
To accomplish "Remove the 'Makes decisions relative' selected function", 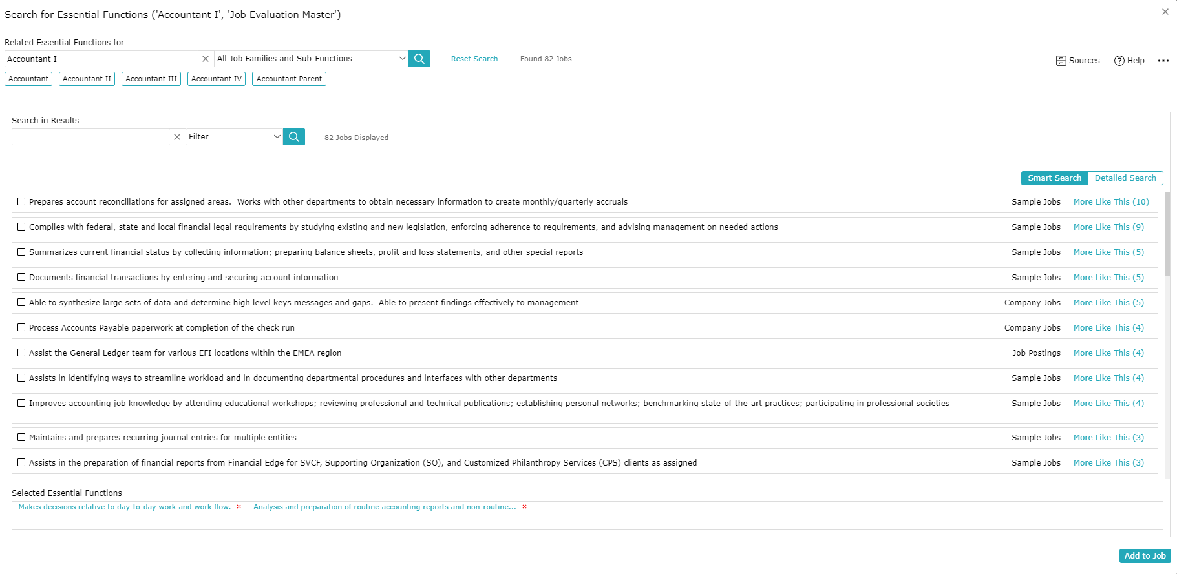I will pyautogui.click(x=239, y=507).
